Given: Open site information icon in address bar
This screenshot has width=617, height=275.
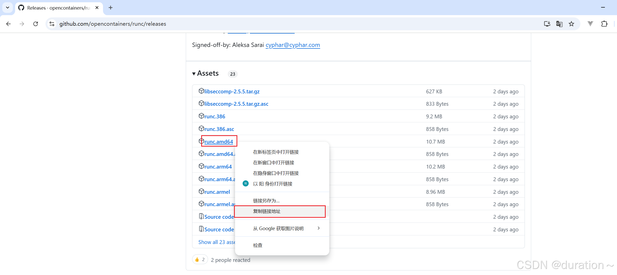Looking at the screenshot, I should (52, 24).
